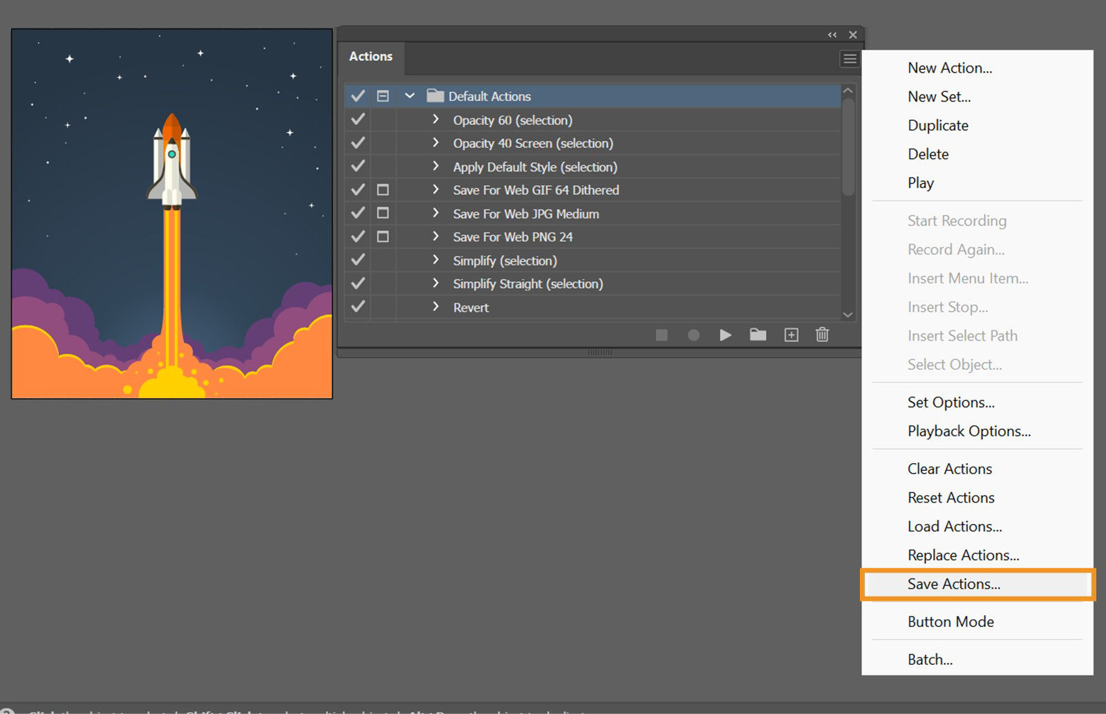1106x714 pixels.
Task: Click the Begin recording circle icon
Action: (x=693, y=335)
